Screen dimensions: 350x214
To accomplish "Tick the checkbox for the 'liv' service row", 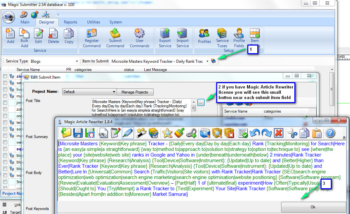I will 5,89.
